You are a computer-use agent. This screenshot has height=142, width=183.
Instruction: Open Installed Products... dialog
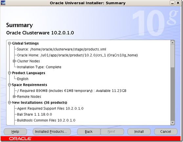[x=51, y=131]
